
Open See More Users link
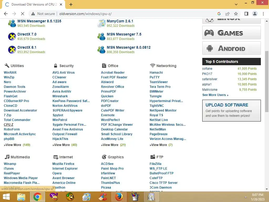[215, 95]
